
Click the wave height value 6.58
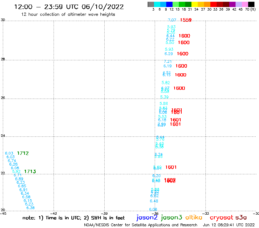tap(26, 197)
